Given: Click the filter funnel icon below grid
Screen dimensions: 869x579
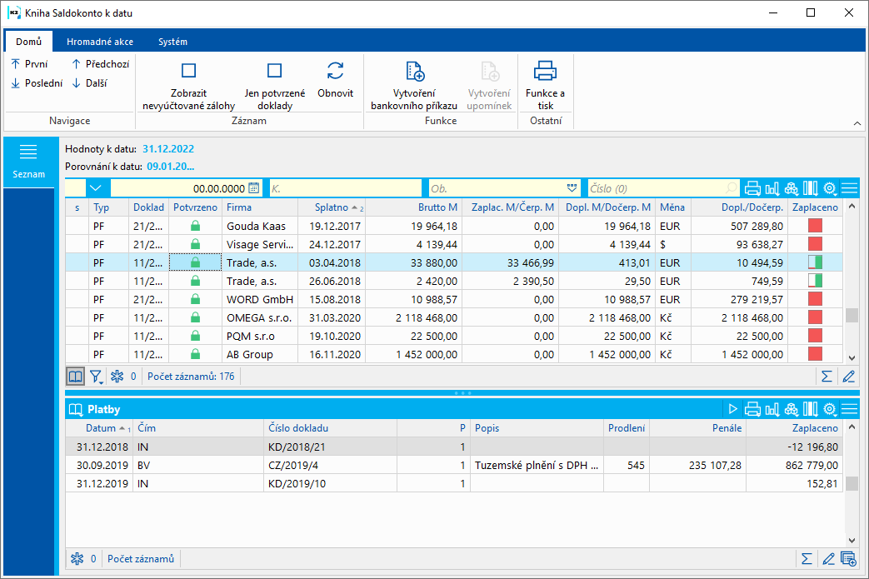Looking at the screenshot, I should [x=96, y=377].
